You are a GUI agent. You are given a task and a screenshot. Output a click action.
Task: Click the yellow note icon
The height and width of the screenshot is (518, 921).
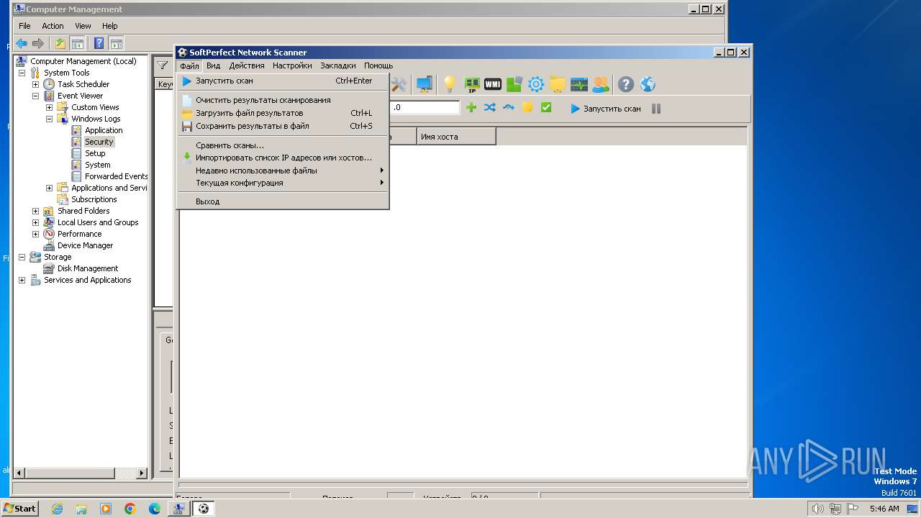pyautogui.click(x=527, y=108)
